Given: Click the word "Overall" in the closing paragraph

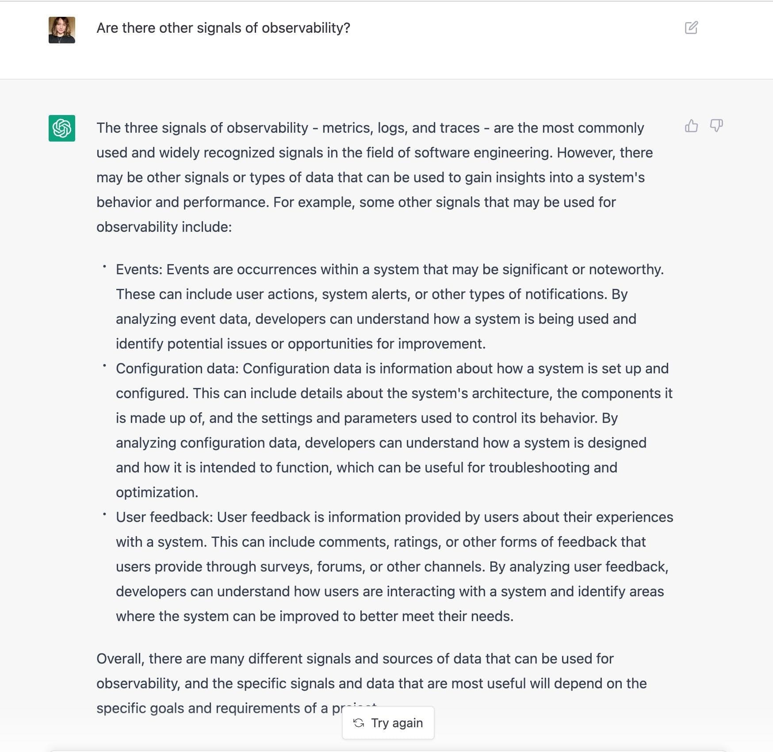Looking at the screenshot, I should click(x=120, y=659).
